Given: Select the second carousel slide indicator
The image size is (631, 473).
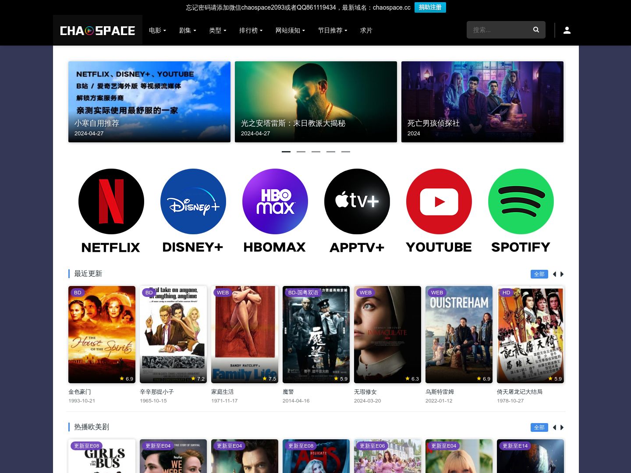Looking at the screenshot, I should tap(301, 152).
